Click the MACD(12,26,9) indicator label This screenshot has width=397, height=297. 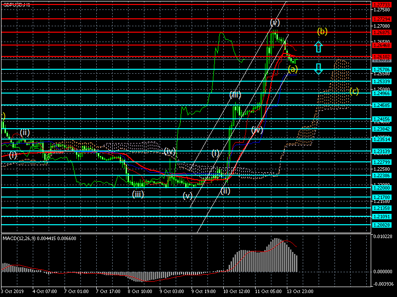click(40, 239)
